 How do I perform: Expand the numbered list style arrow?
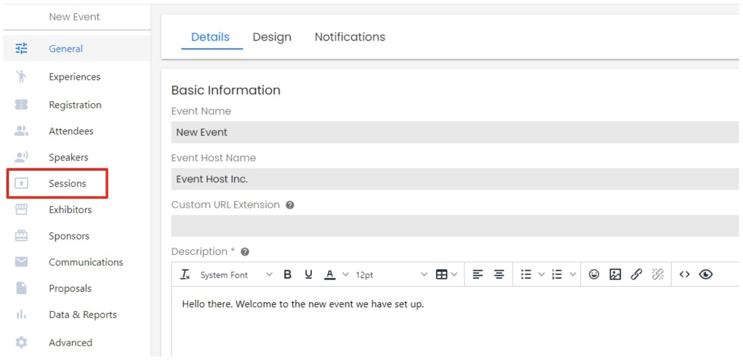click(x=573, y=275)
